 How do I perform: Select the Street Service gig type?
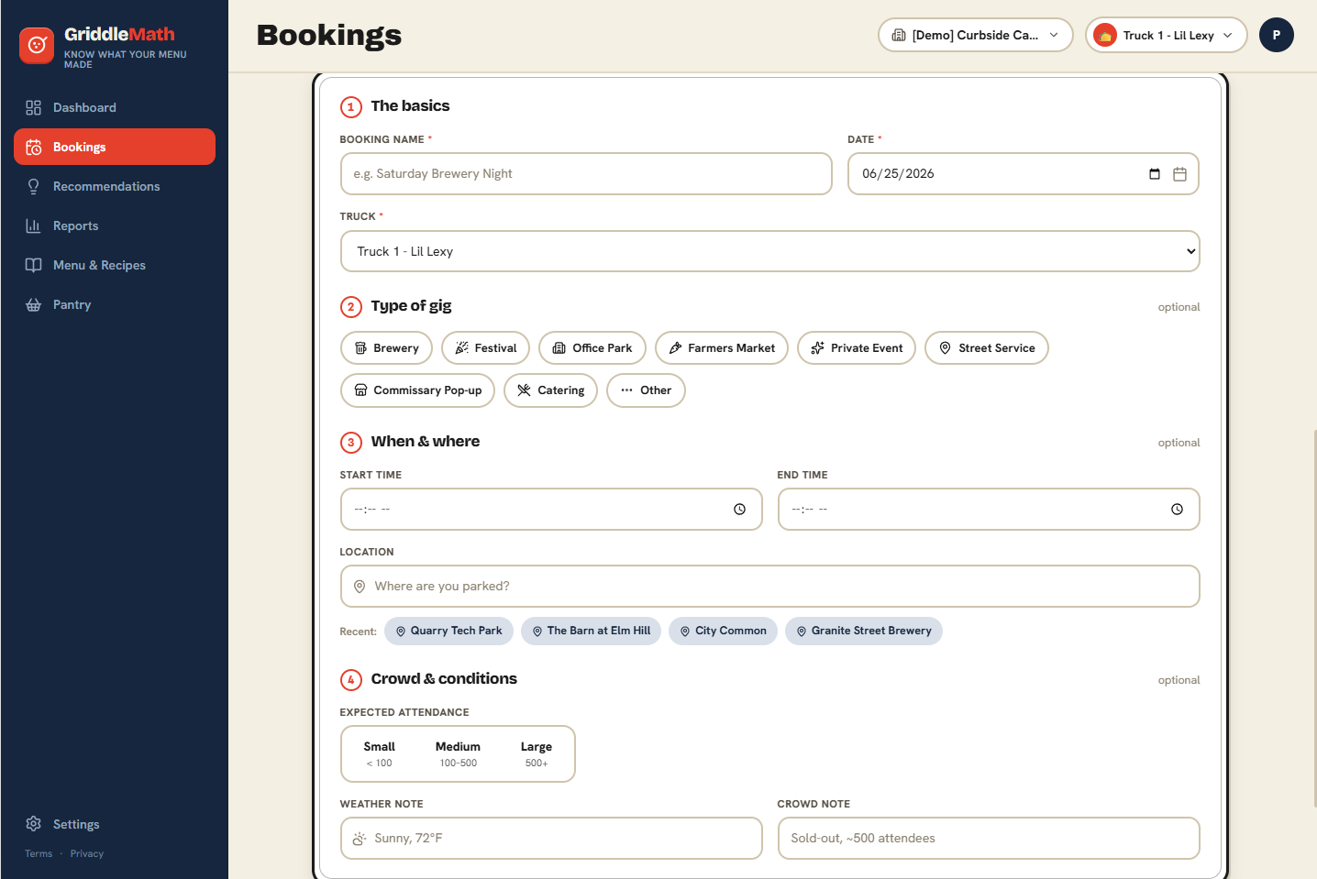tap(987, 348)
